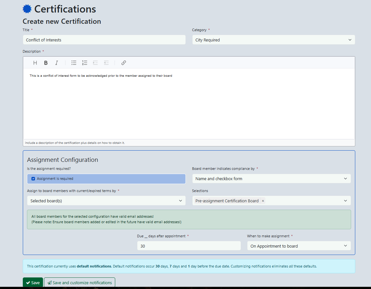Open the Category dropdown showing City Required
Image resolution: width=371 pixels, height=289 pixels.
273,40
